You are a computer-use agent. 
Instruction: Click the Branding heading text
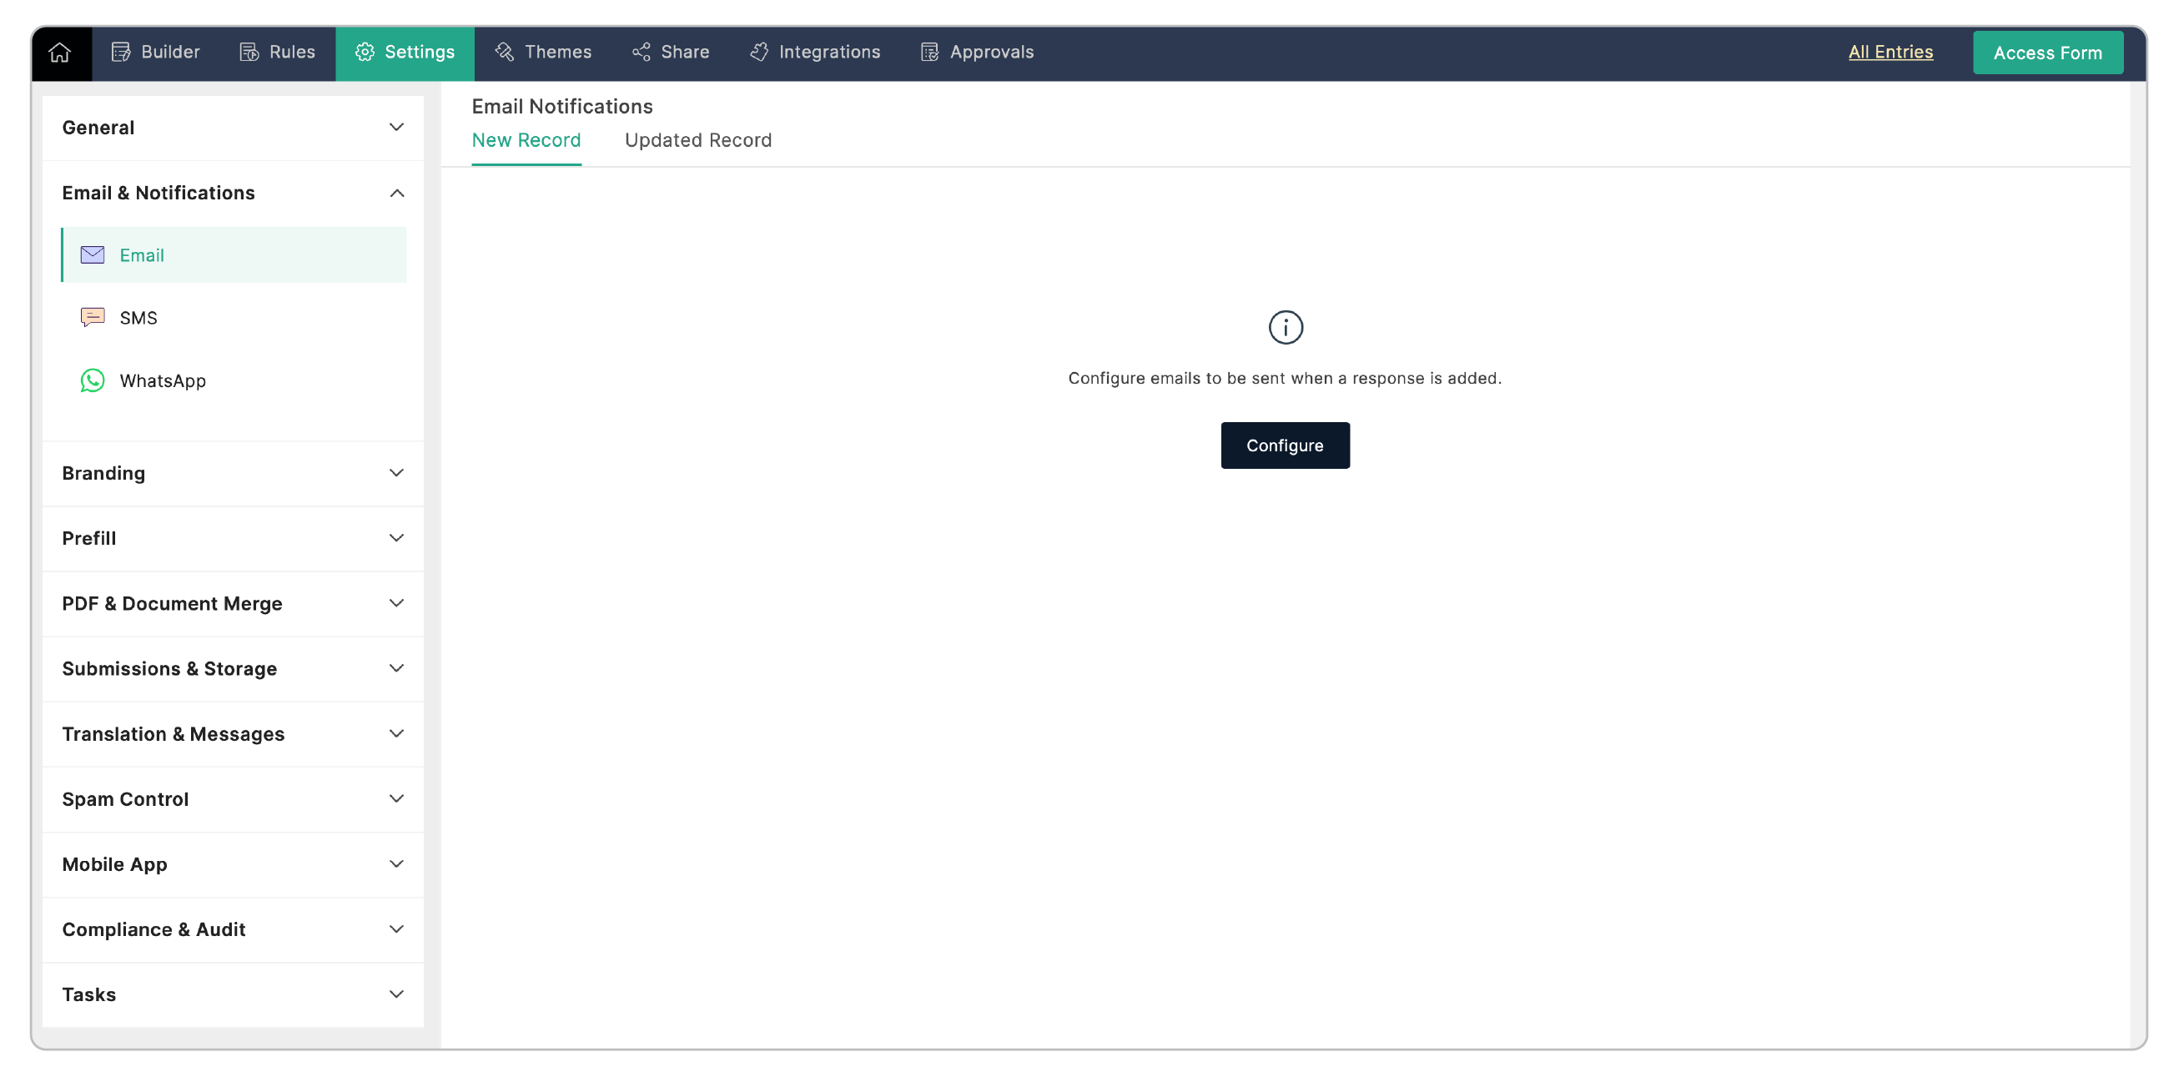(103, 473)
